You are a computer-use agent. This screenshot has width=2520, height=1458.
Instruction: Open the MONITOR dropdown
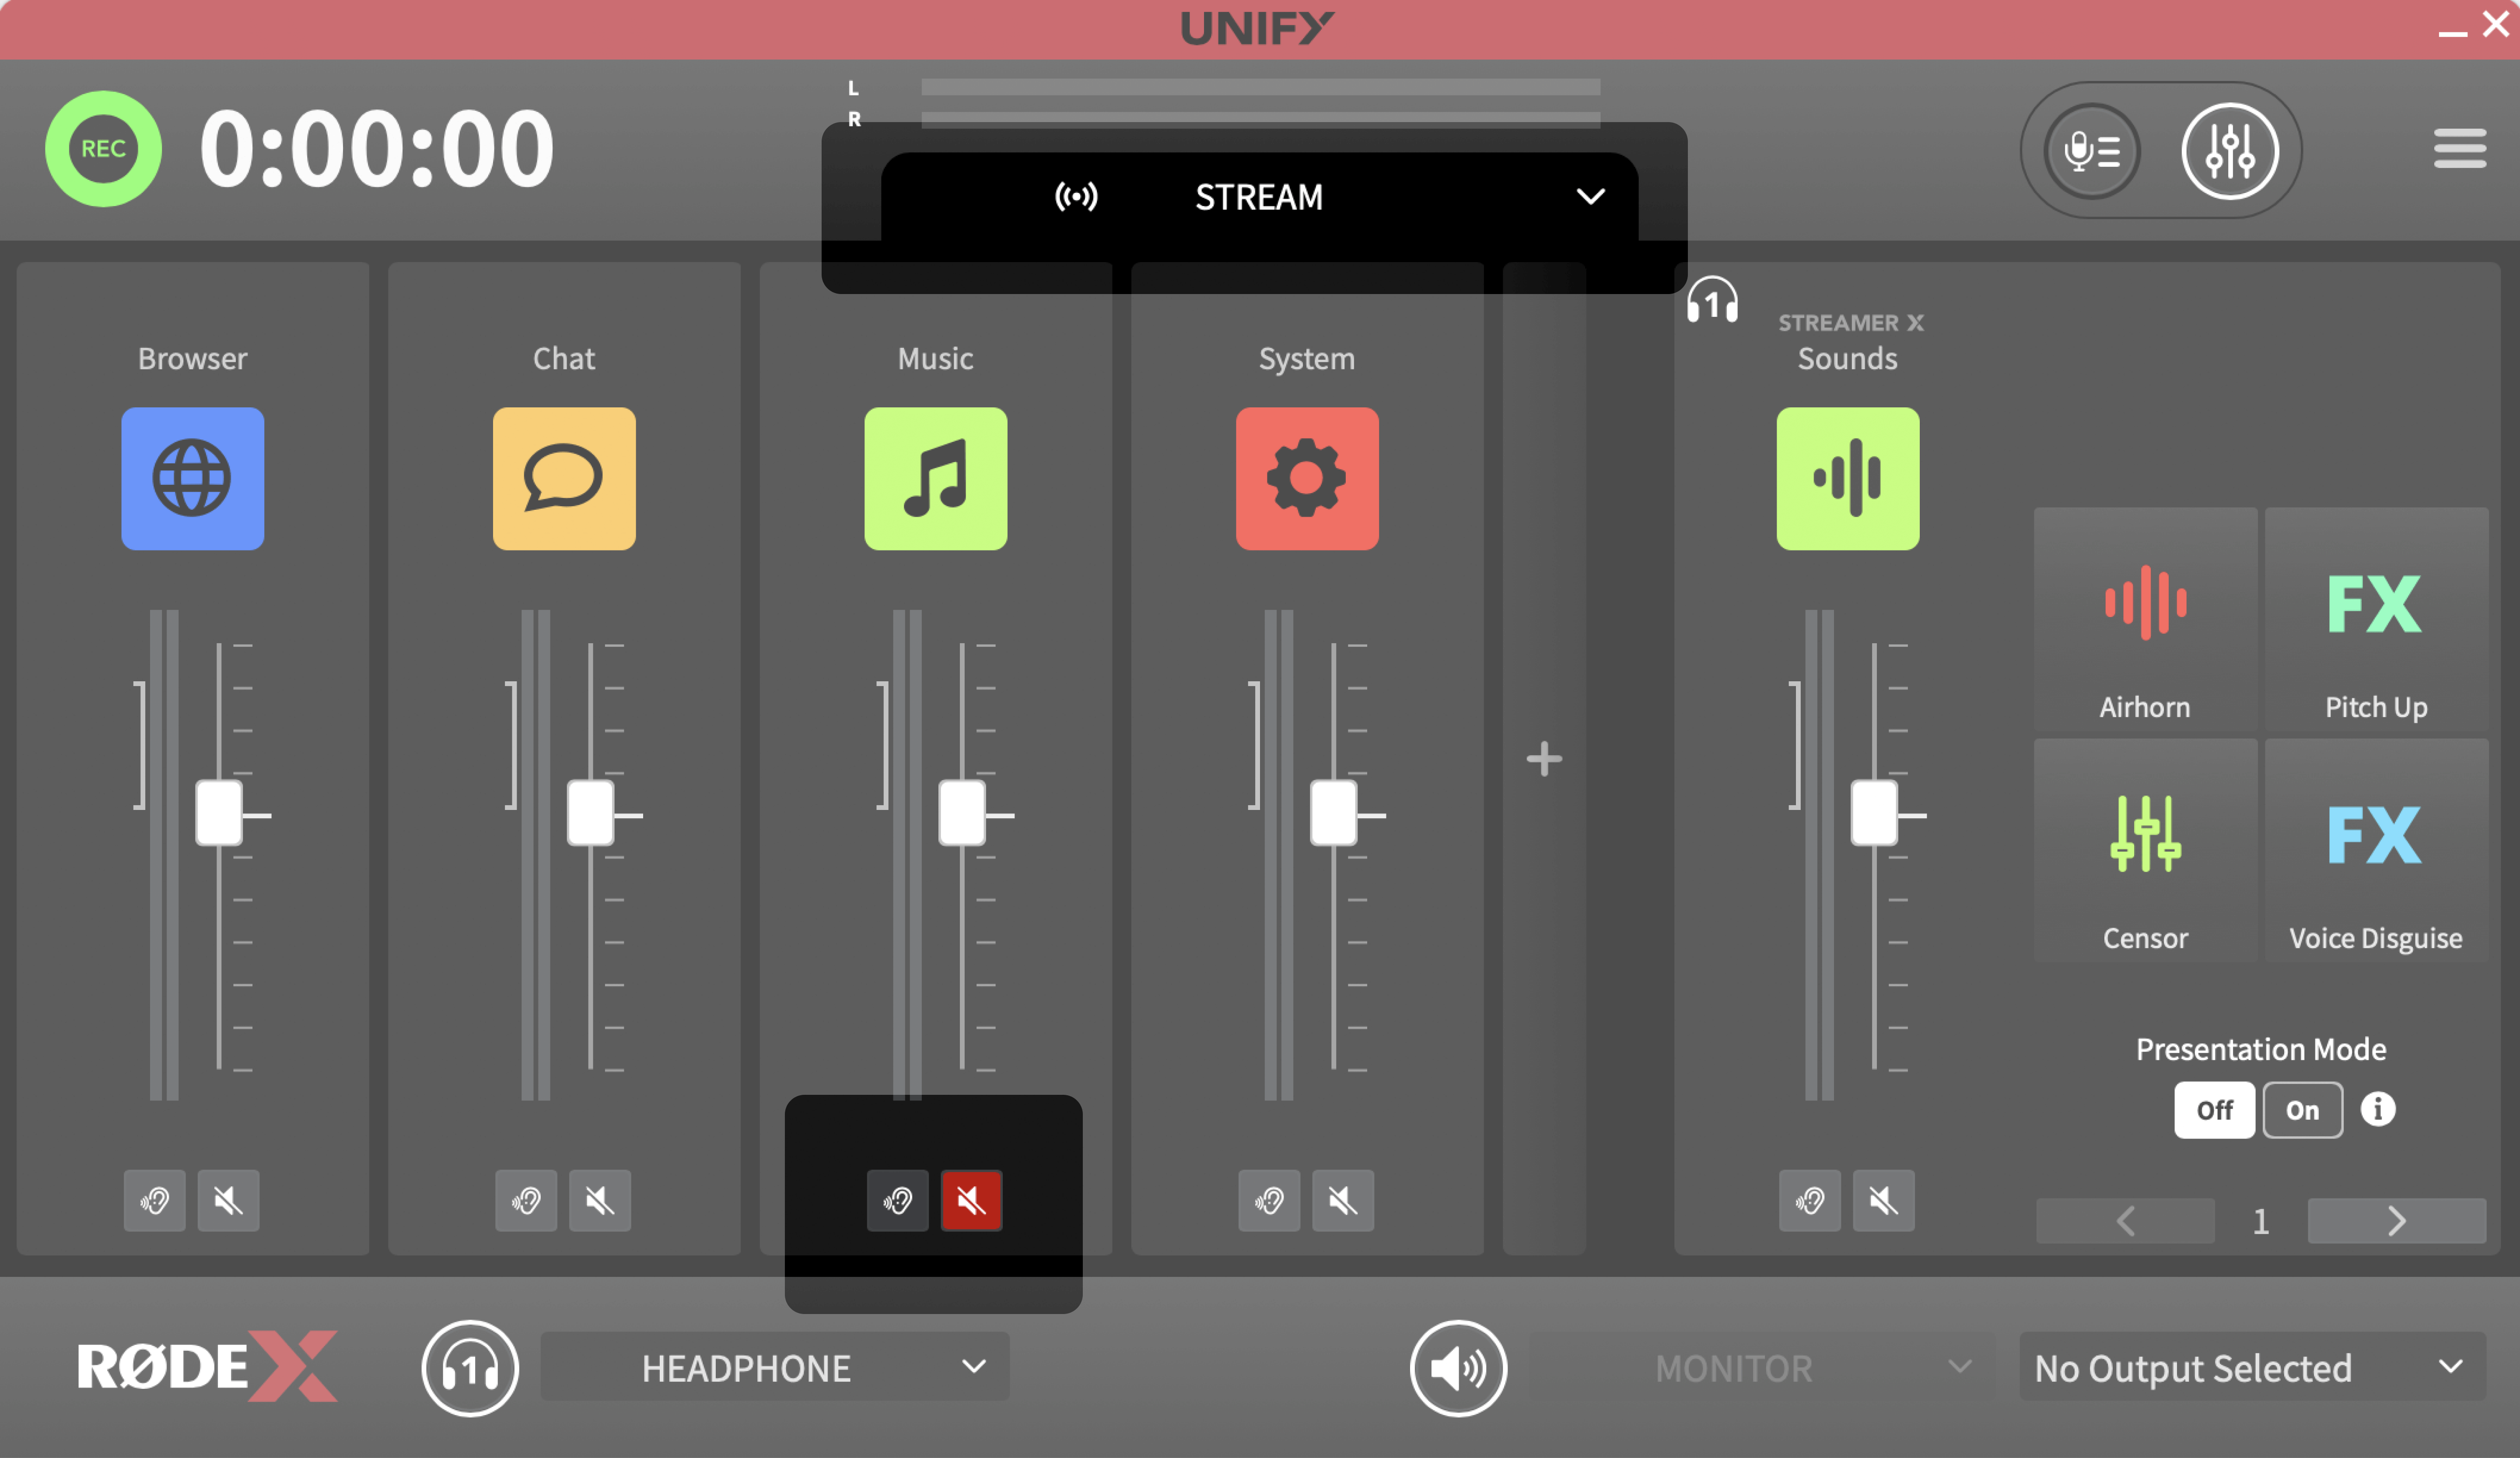coord(1762,1367)
